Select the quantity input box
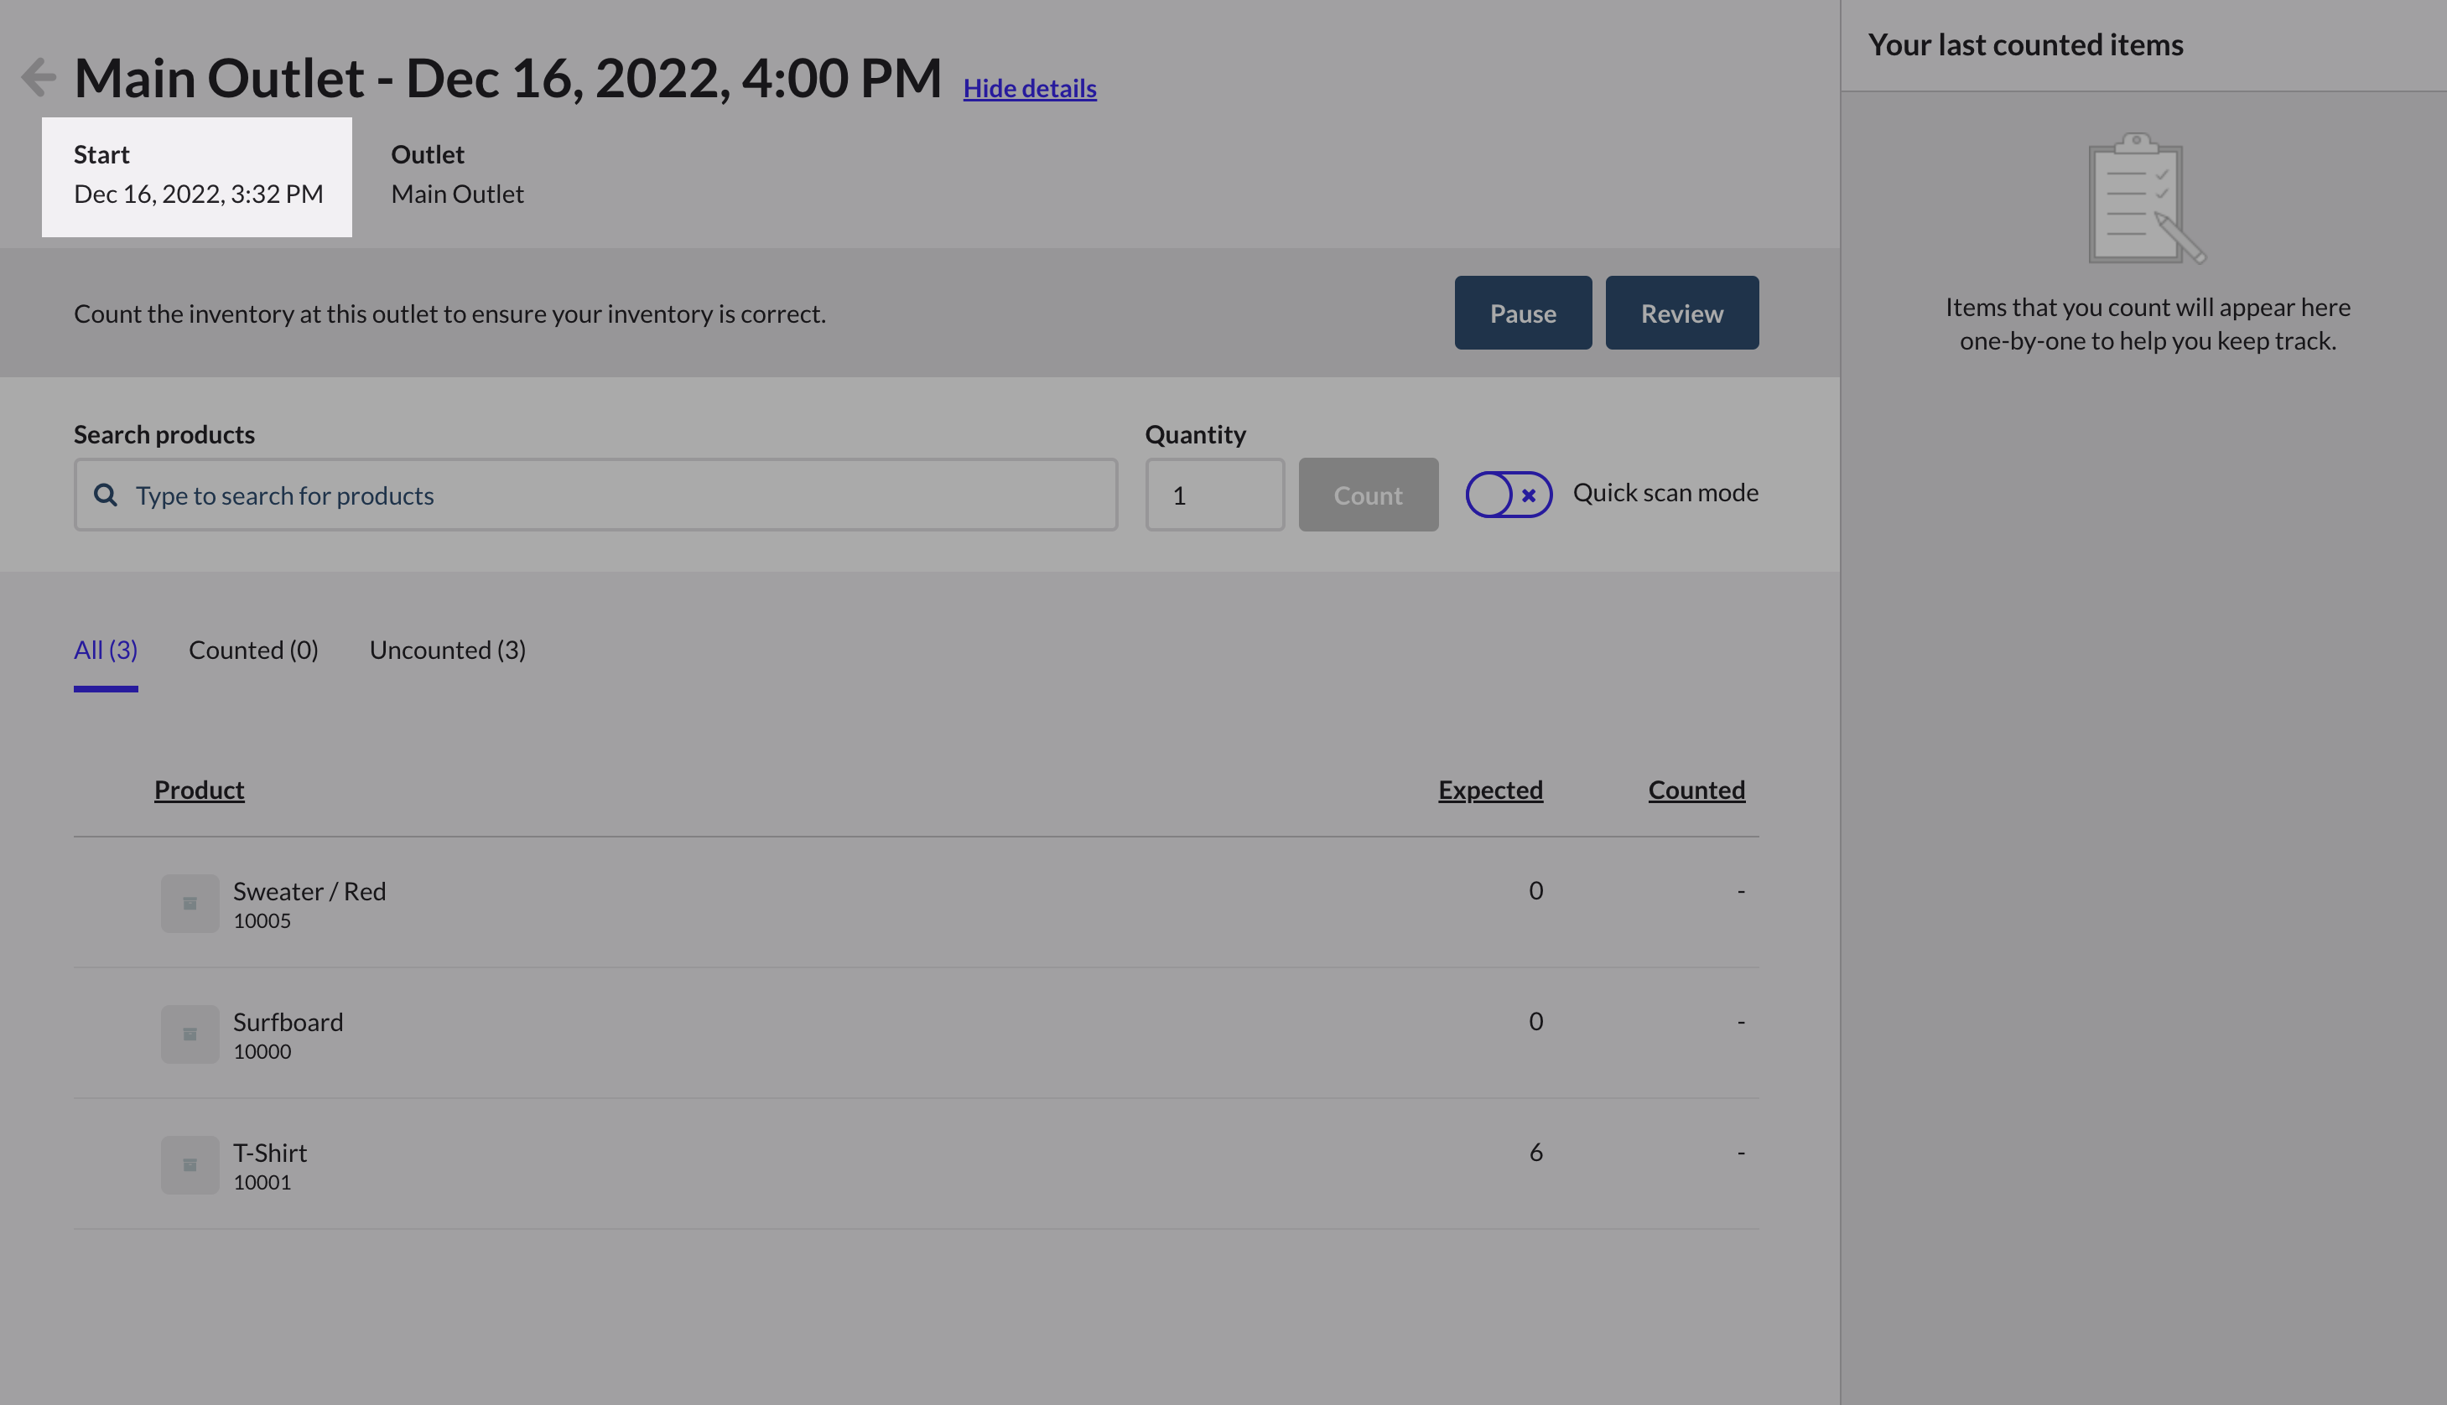This screenshot has width=2447, height=1405. click(x=1214, y=494)
